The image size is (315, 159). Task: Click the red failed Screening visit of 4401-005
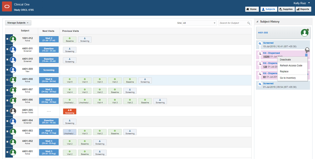click(x=70, y=112)
